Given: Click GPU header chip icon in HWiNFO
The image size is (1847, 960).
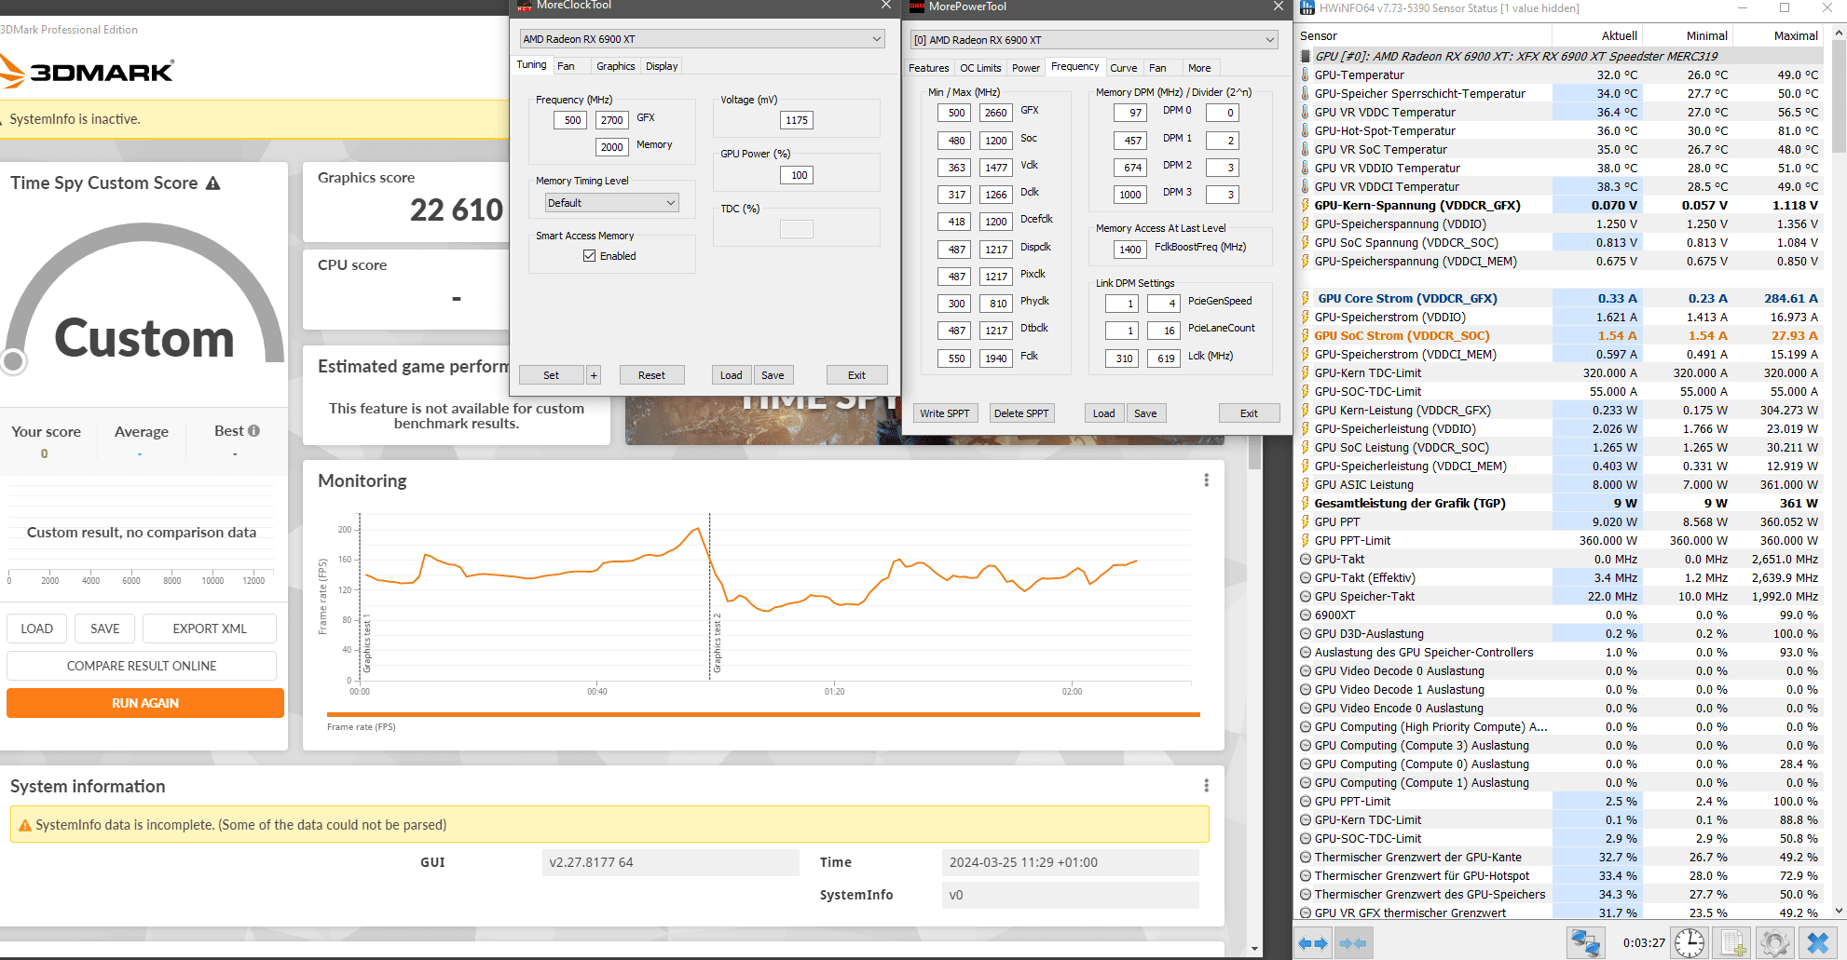Looking at the screenshot, I should pyautogui.click(x=1306, y=56).
